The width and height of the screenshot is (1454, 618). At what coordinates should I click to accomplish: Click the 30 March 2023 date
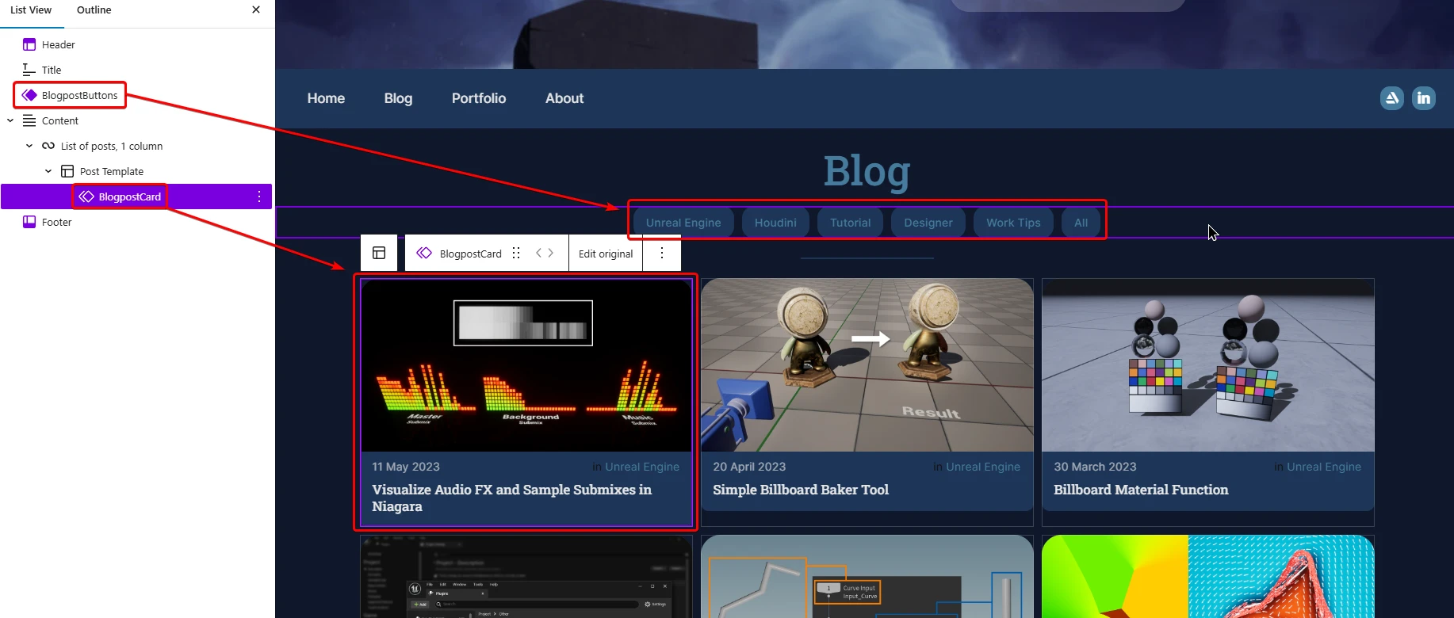1095,467
